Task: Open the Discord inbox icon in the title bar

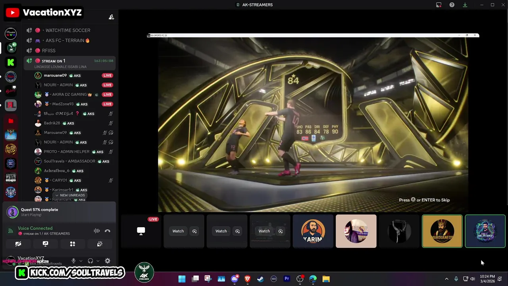Action: point(439,5)
